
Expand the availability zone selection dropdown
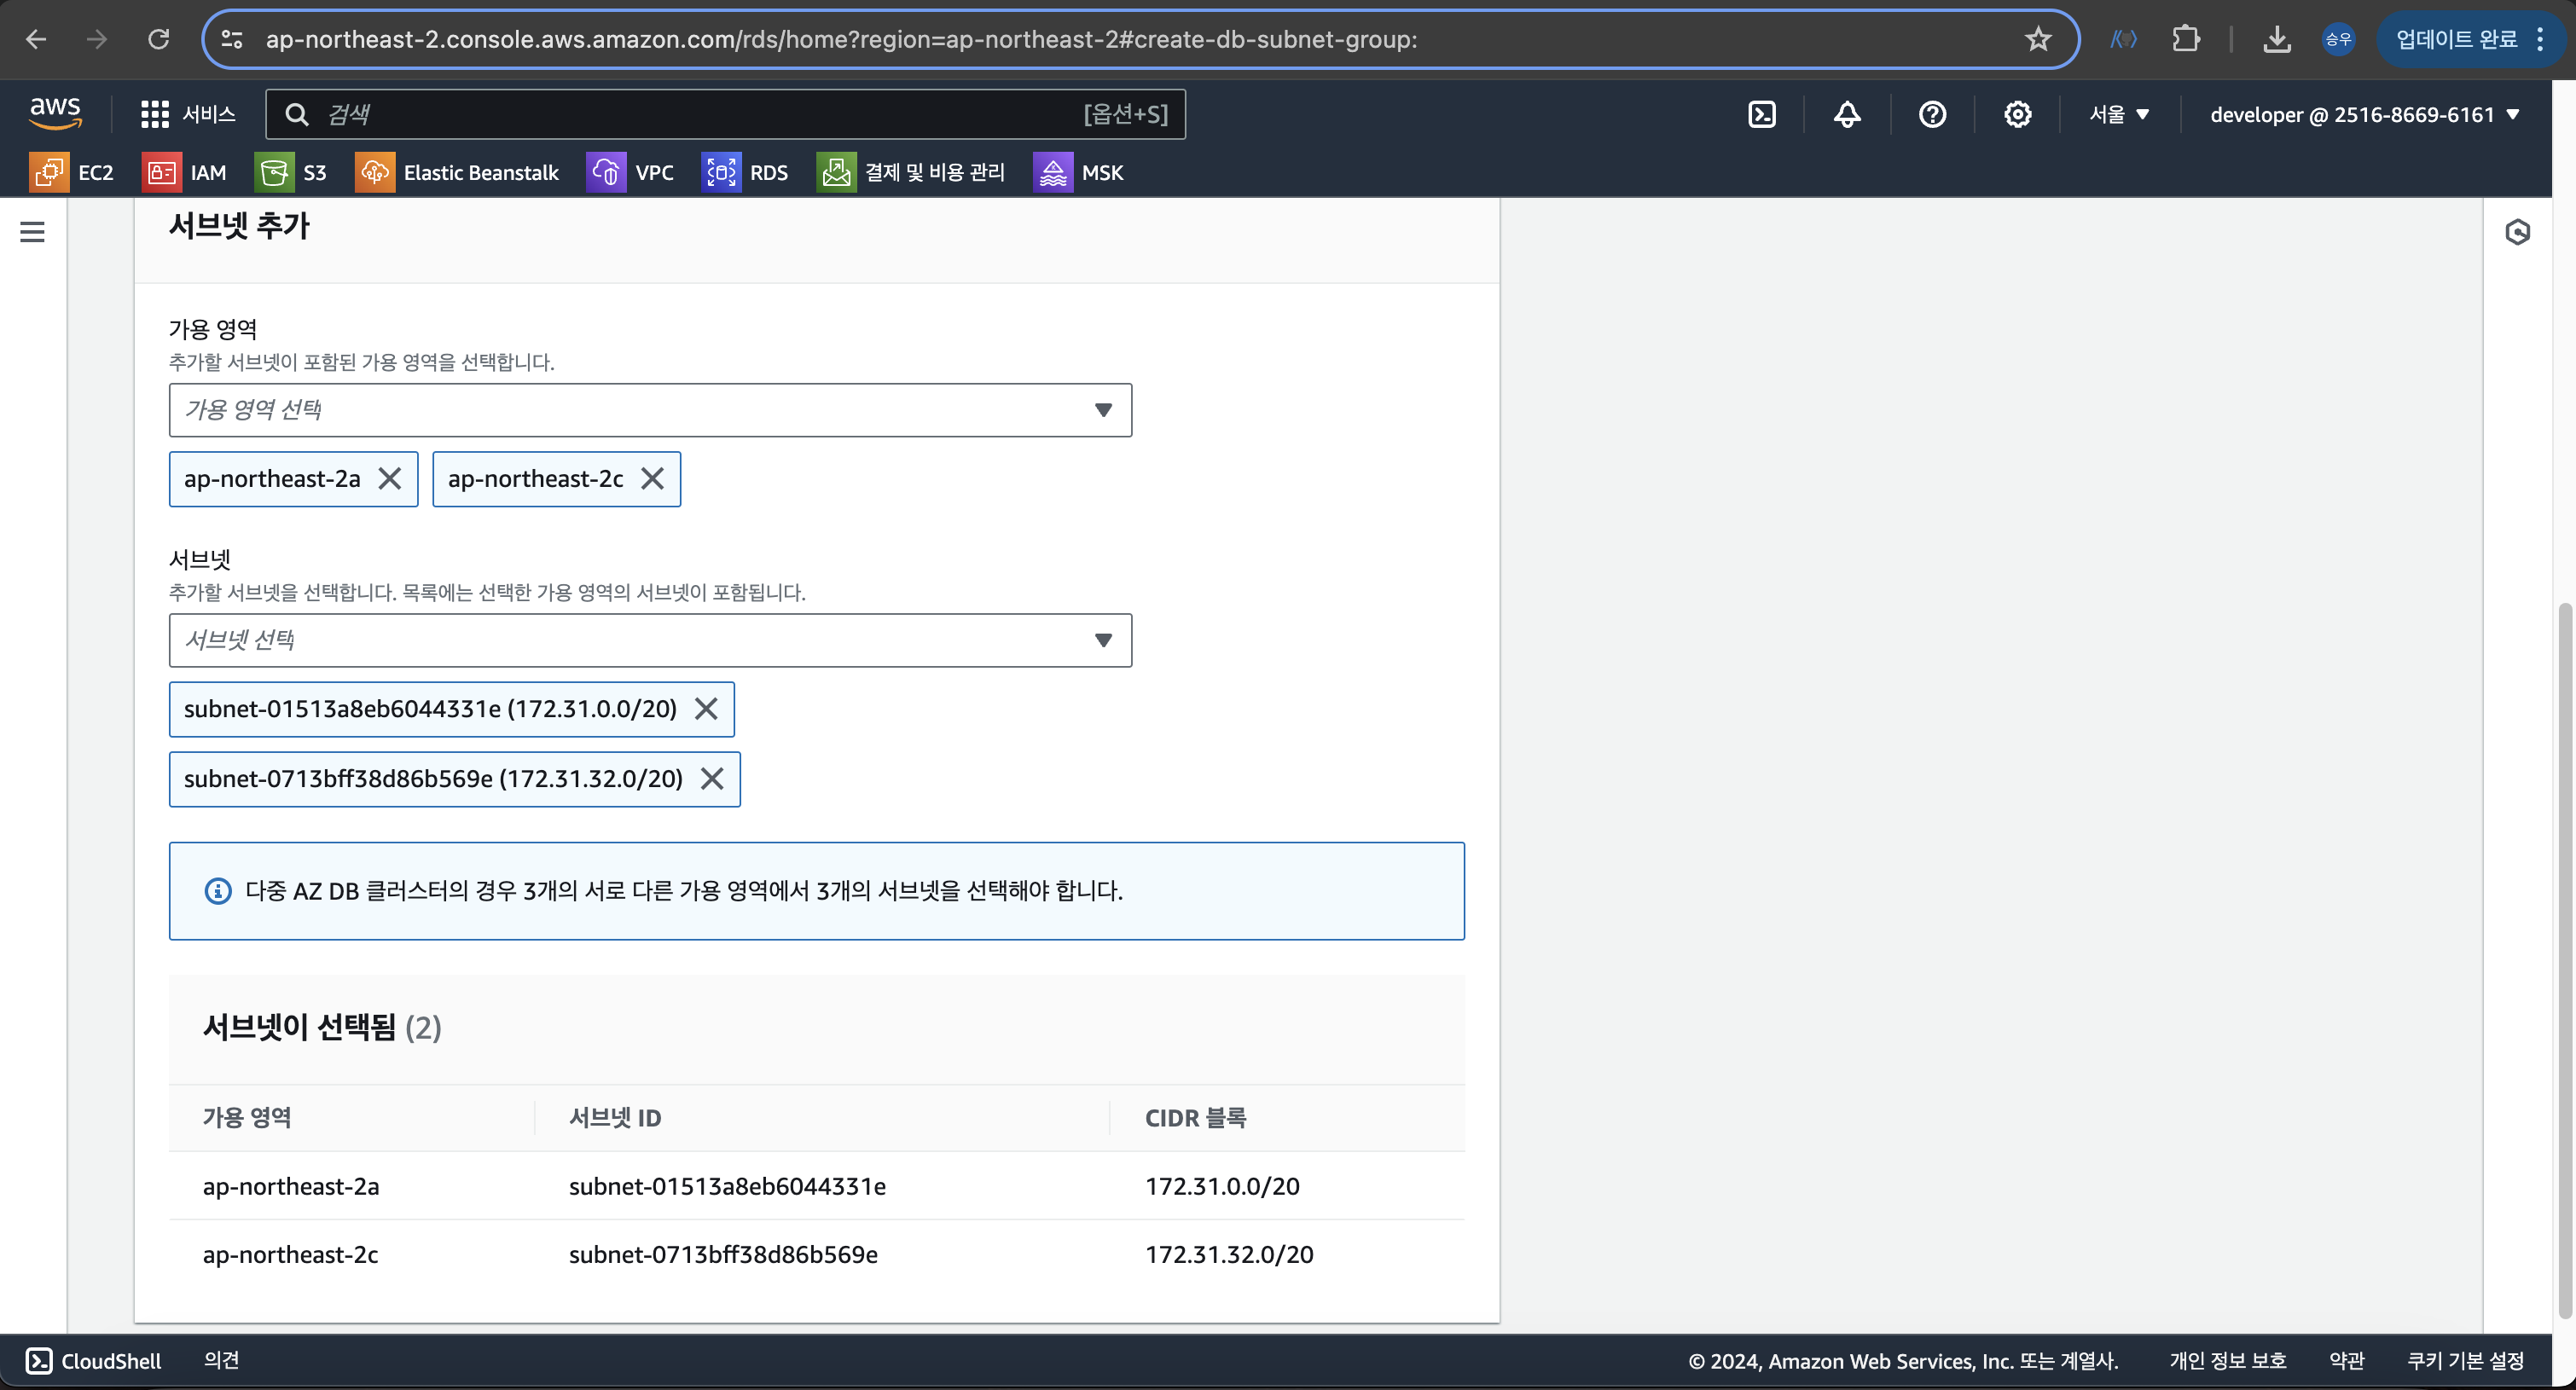coord(650,410)
